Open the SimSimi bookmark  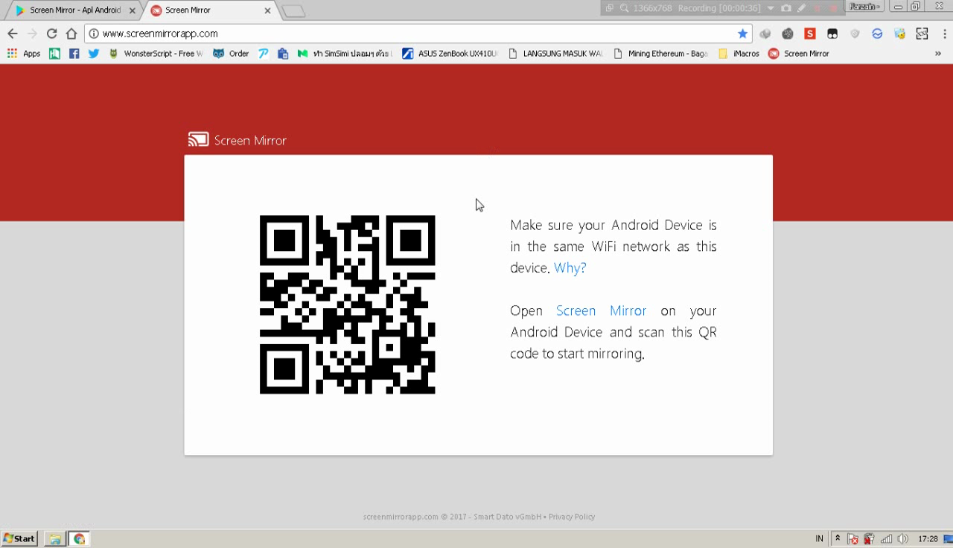click(345, 54)
